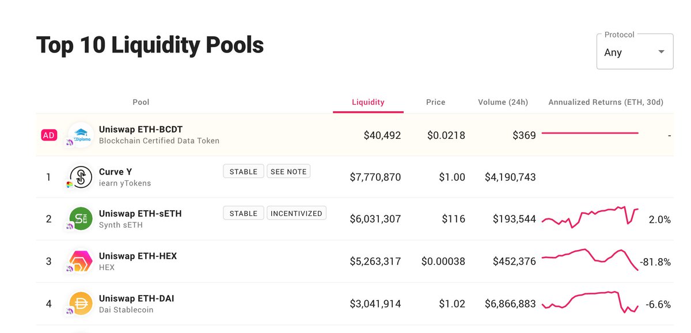Sort pools by the Price column

point(435,102)
